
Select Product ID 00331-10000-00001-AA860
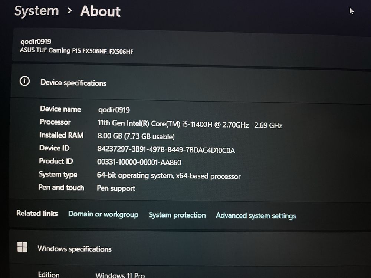click(139, 162)
